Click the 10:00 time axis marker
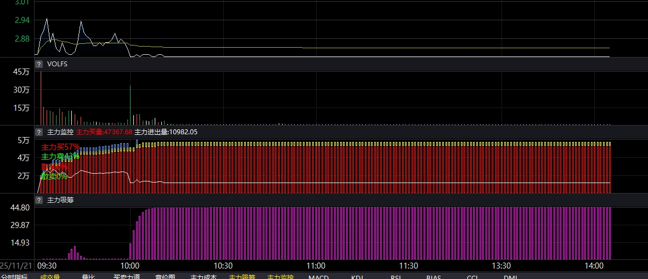 point(130,266)
